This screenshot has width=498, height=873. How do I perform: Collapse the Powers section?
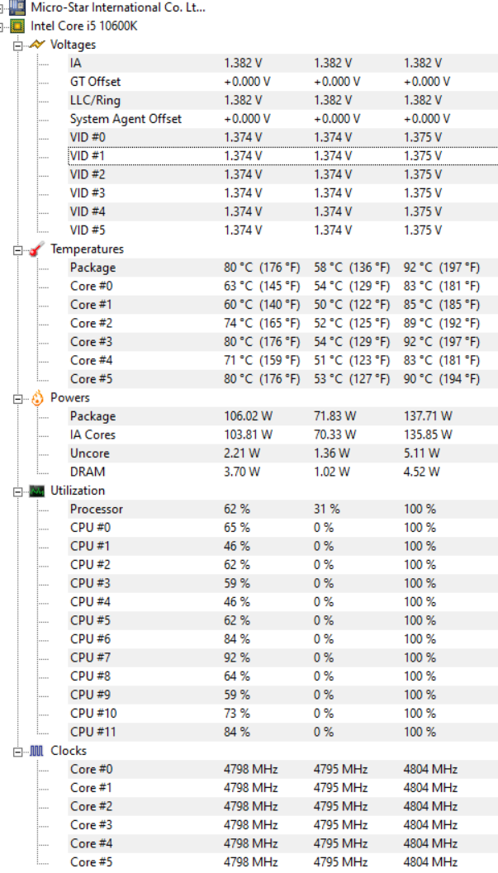tap(18, 398)
